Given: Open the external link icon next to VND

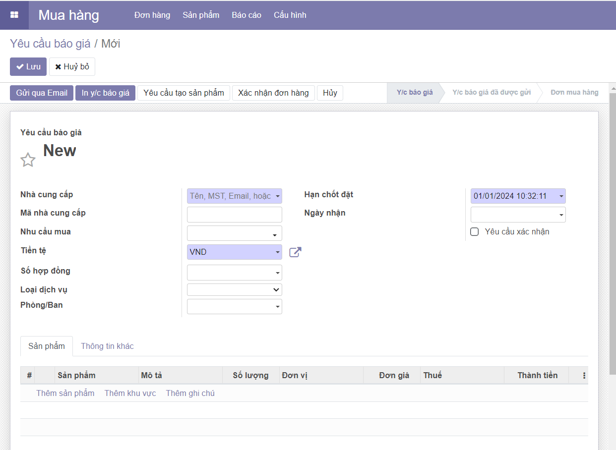Looking at the screenshot, I should [295, 252].
